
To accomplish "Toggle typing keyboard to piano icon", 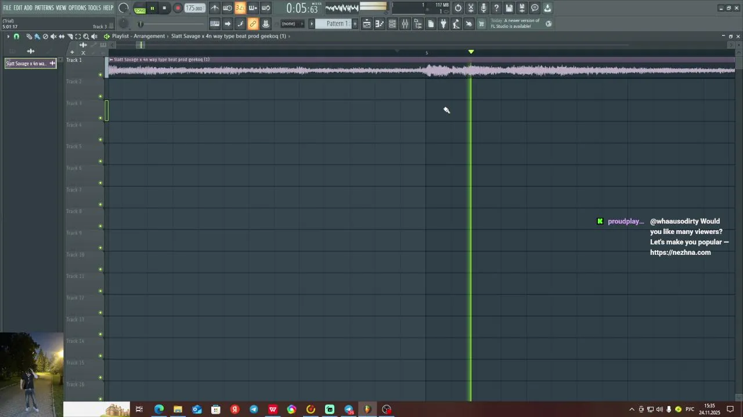I will click(215, 24).
